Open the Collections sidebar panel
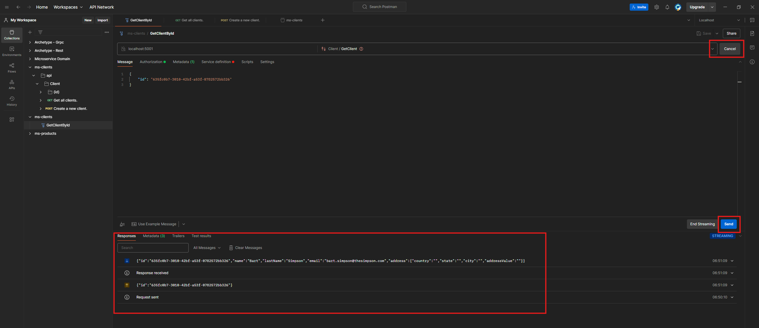Screen dimensions: 759x328 pos(12,35)
